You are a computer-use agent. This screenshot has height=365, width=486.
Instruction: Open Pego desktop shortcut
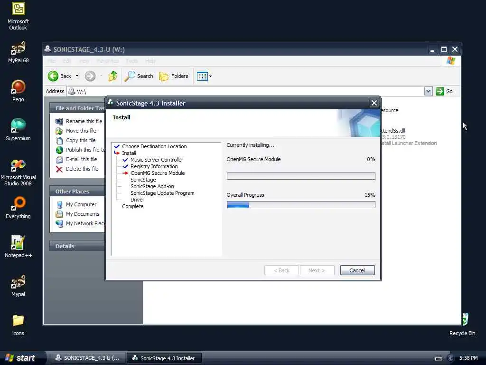point(18,91)
